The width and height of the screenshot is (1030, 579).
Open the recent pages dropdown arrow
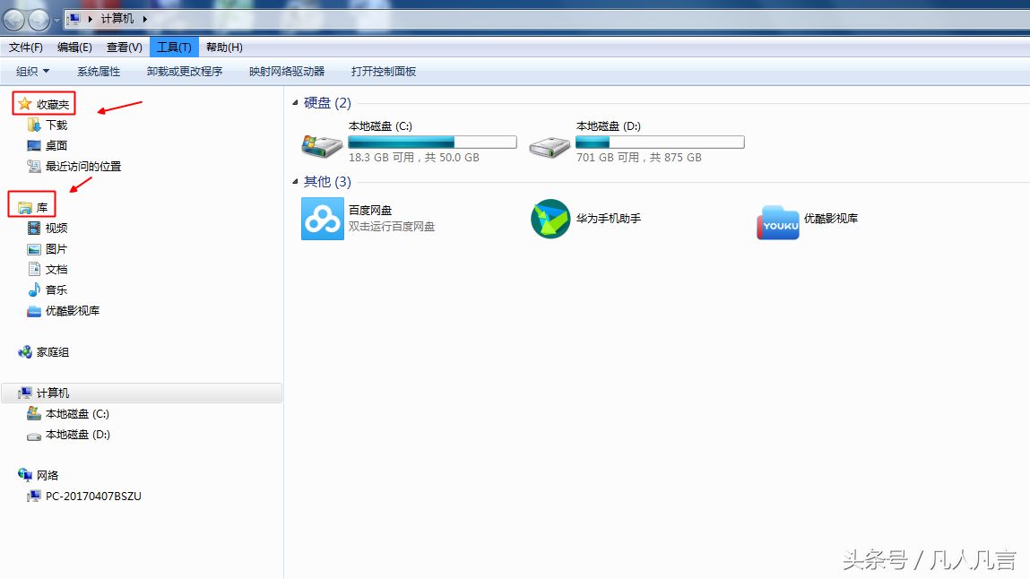click(x=56, y=21)
